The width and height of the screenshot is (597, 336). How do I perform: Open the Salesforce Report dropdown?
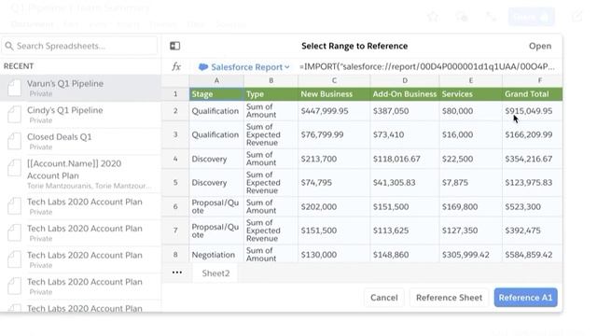pos(243,67)
